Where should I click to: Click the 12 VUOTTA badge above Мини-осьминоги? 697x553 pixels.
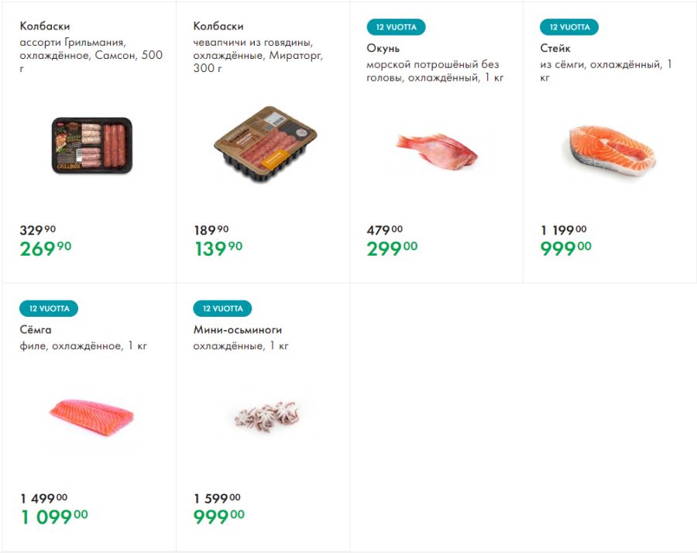pos(222,308)
